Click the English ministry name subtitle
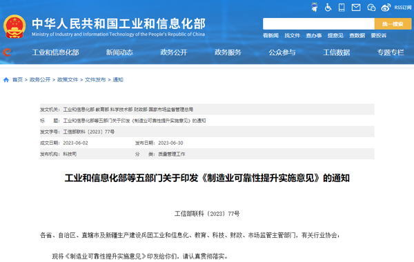 tap(118, 34)
